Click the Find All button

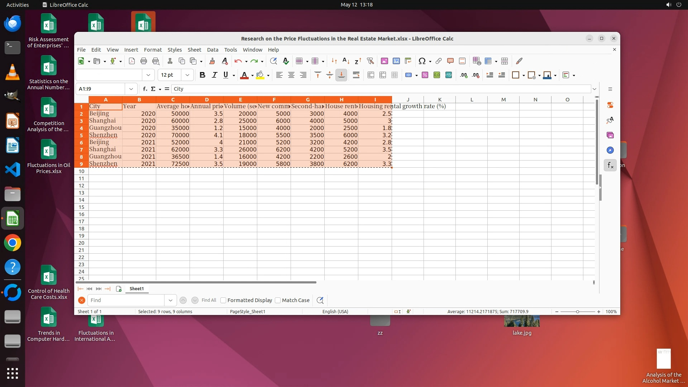point(209,300)
